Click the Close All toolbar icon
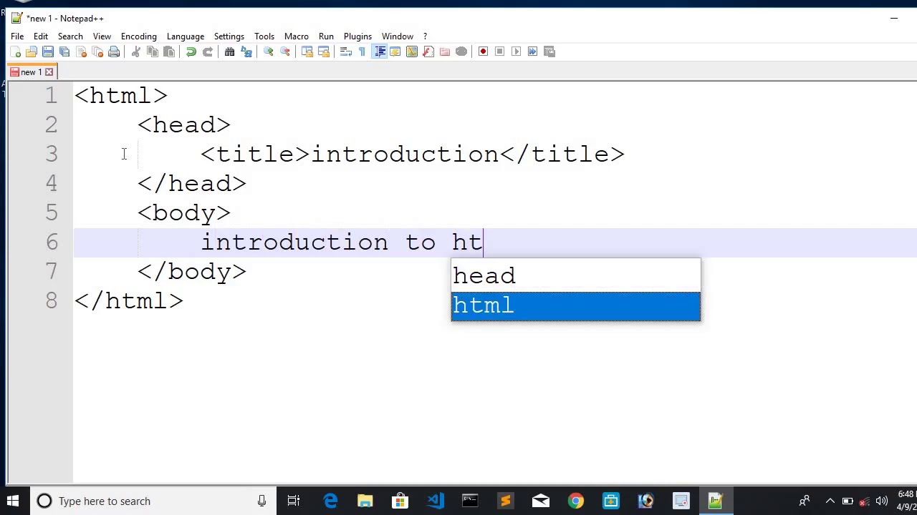The height and width of the screenshot is (515, 917). (x=97, y=51)
